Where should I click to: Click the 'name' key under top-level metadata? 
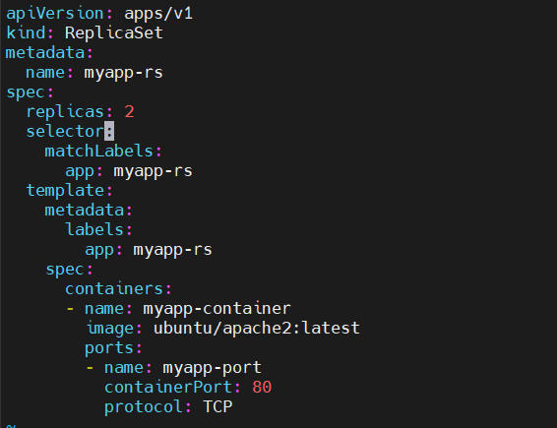click(45, 73)
